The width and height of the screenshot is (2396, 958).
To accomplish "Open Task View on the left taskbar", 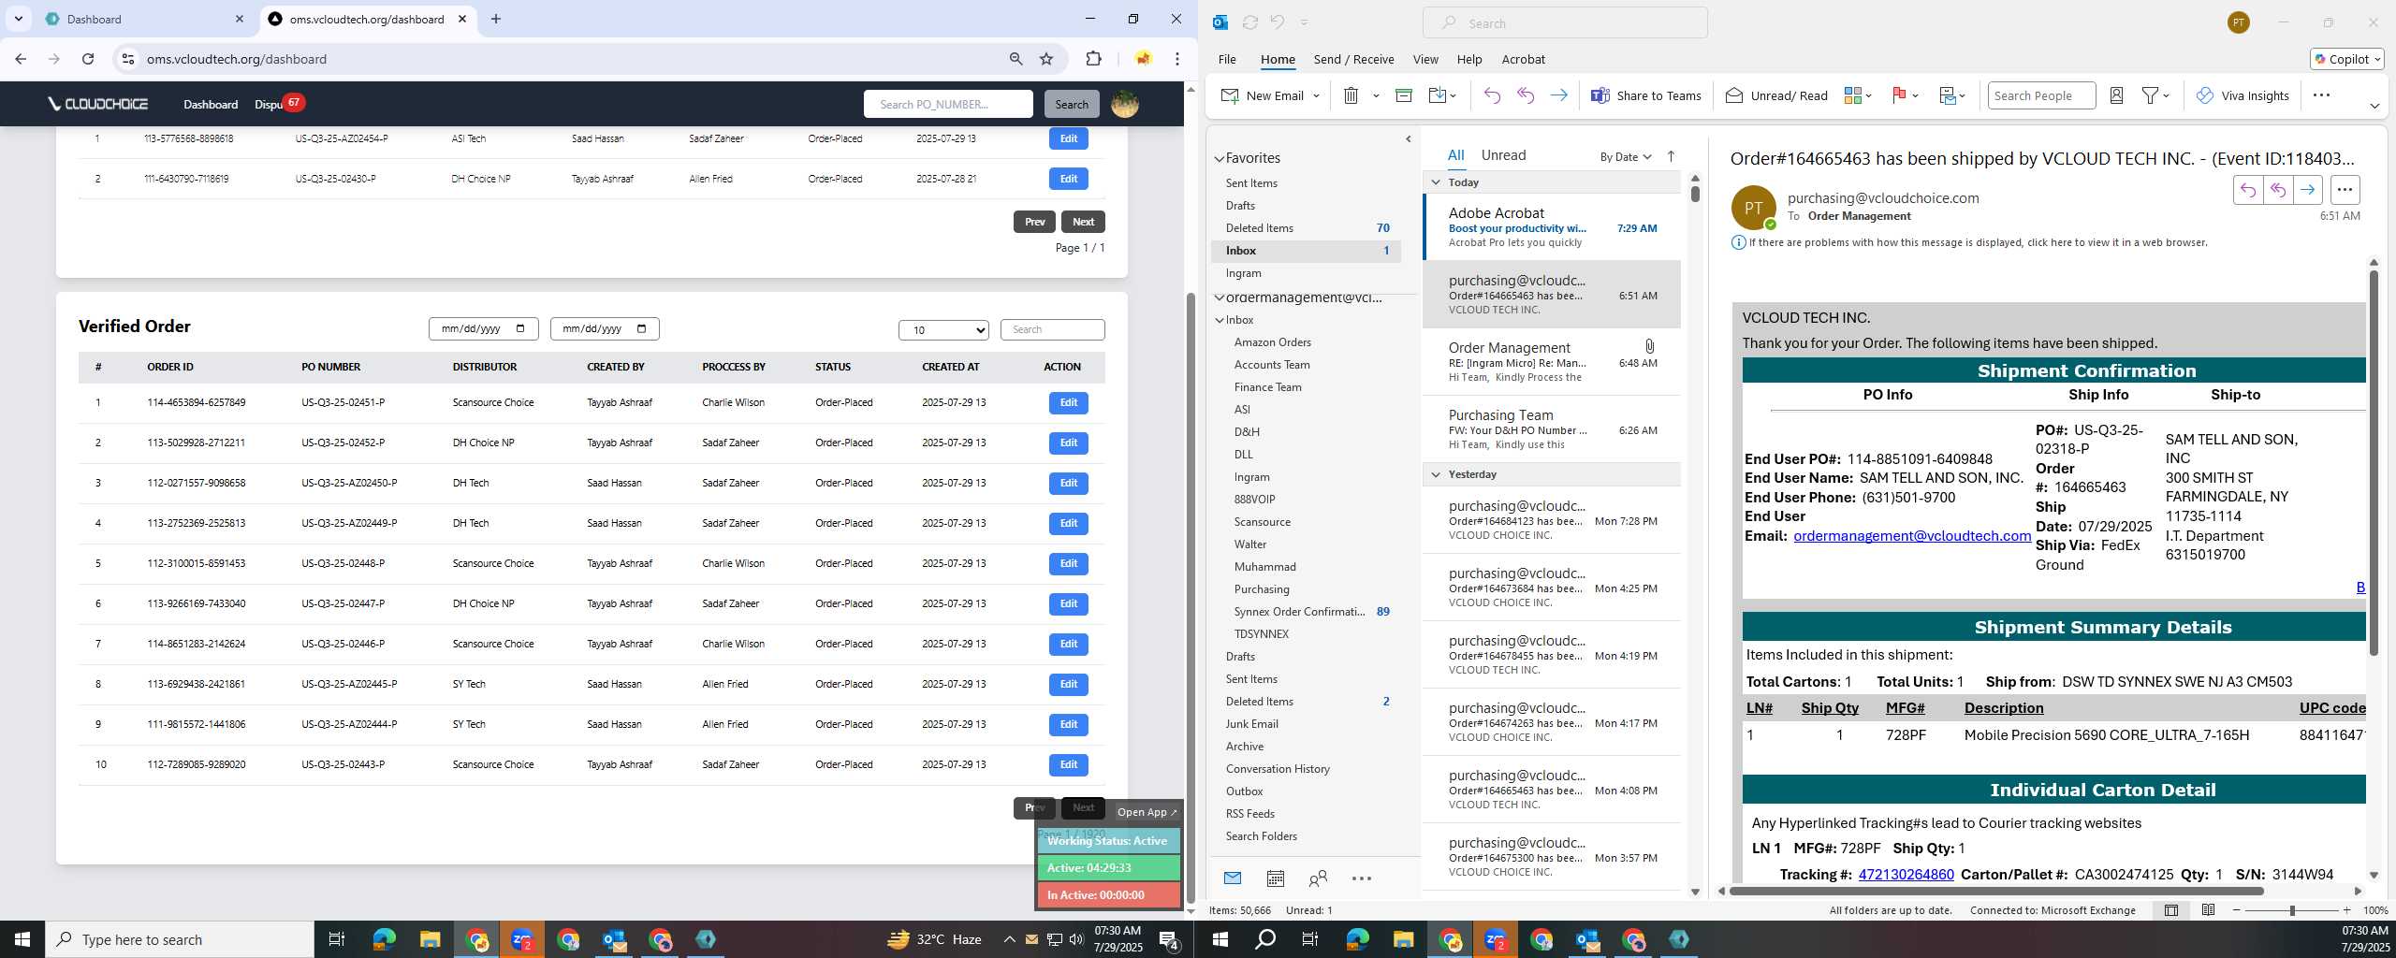I will pos(337,939).
